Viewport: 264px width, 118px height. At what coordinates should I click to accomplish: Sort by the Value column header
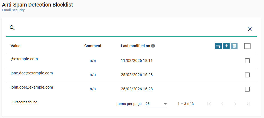(16, 46)
